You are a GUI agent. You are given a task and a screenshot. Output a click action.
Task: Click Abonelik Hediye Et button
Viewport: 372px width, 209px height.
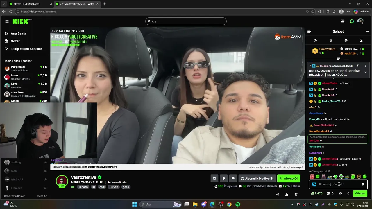(x=257, y=179)
